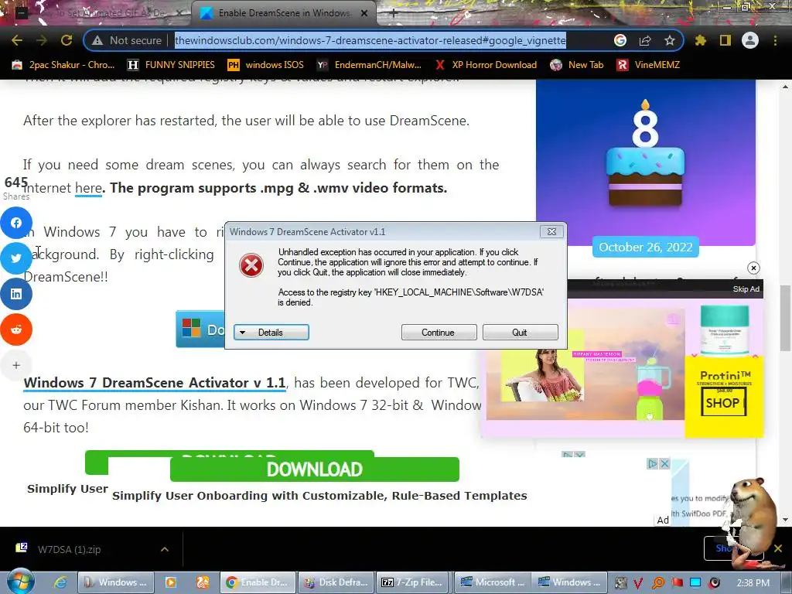
Task: Click the scrollbar down arrow
Action: click(786, 520)
